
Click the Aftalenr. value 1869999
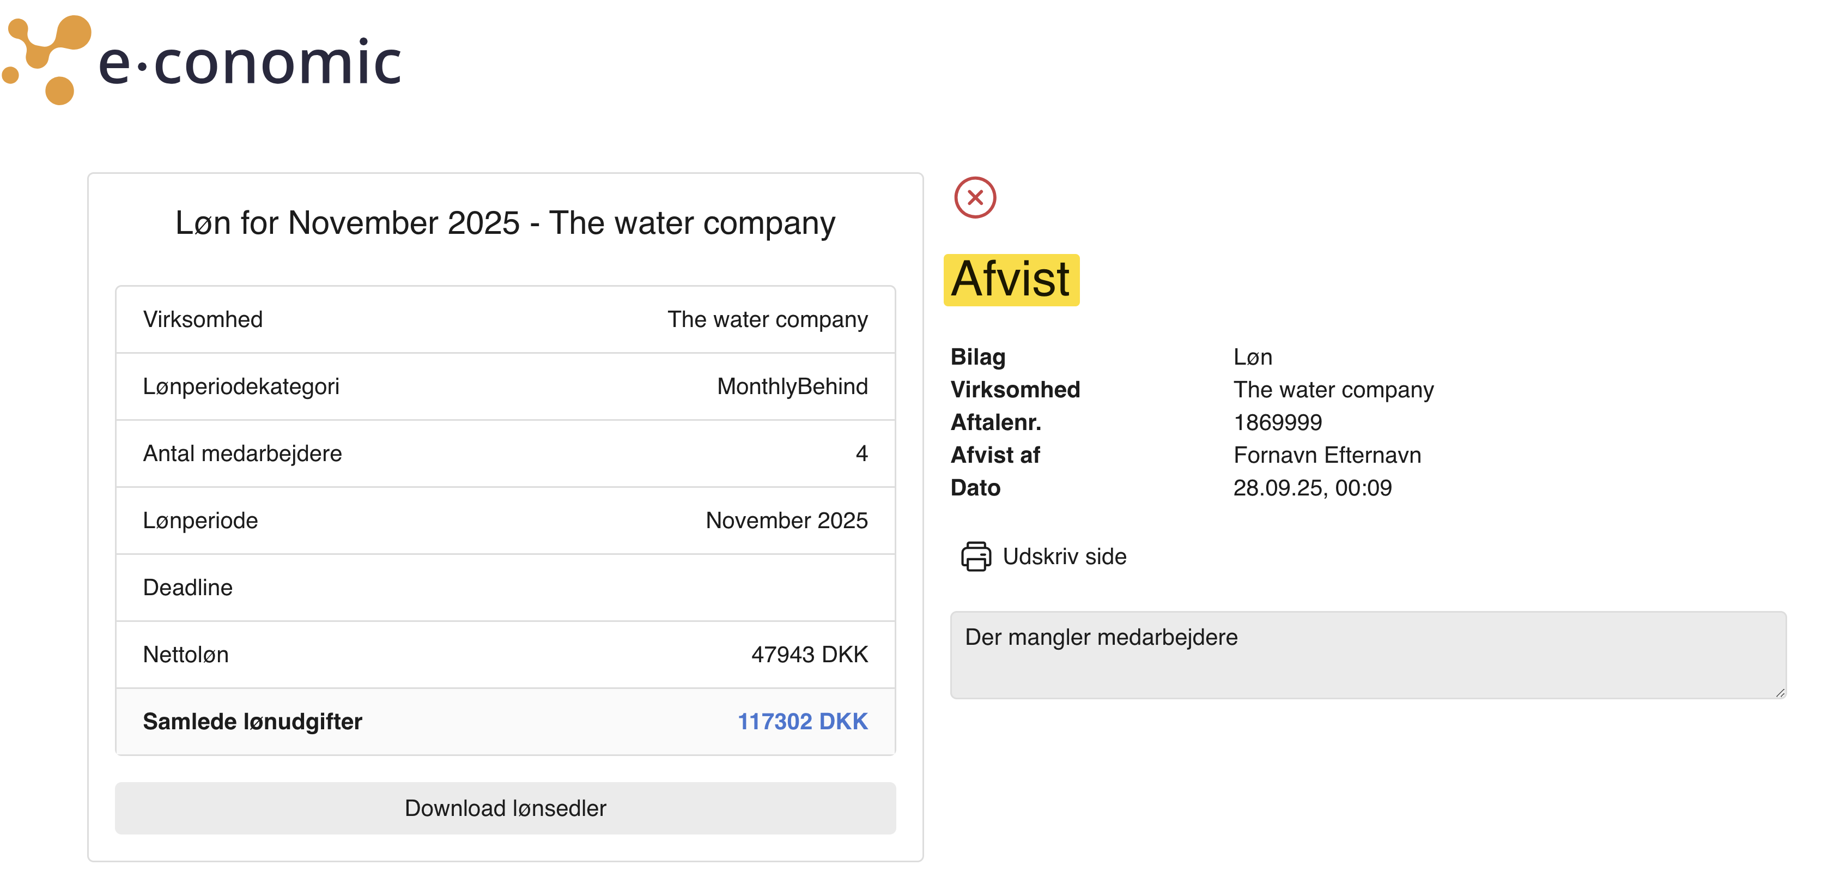pyautogui.click(x=1277, y=422)
